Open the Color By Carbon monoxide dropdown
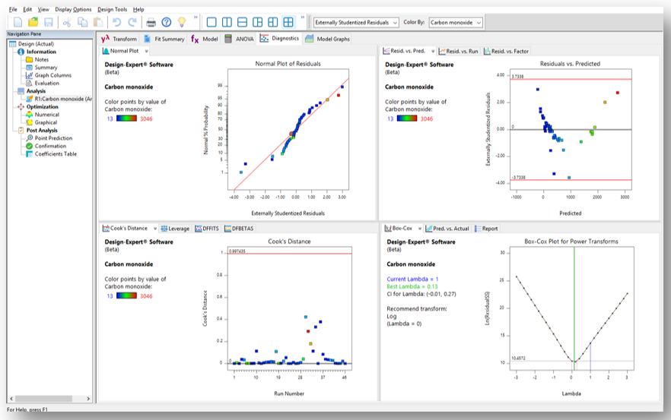 pos(456,23)
